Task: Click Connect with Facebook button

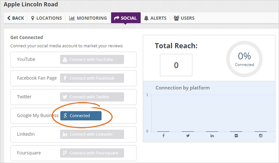Action: click(92, 78)
